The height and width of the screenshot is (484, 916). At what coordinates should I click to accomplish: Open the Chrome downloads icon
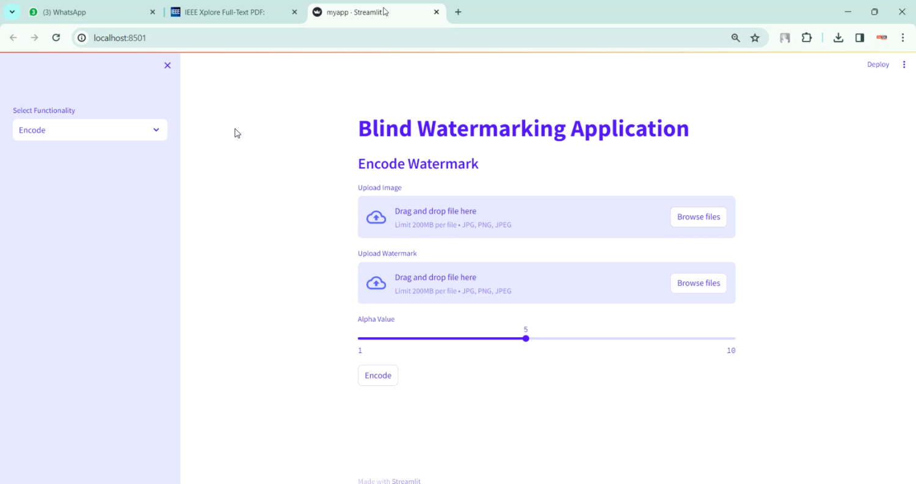coord(838,38)
